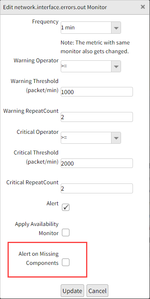
Task: Open the Frequency dropdown arrow
Action: coord(116,28)
